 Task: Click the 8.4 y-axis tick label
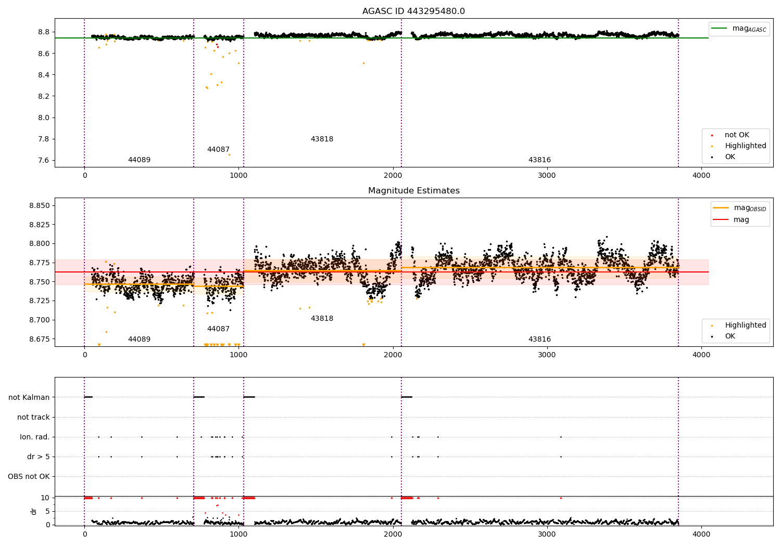(44, 75)
